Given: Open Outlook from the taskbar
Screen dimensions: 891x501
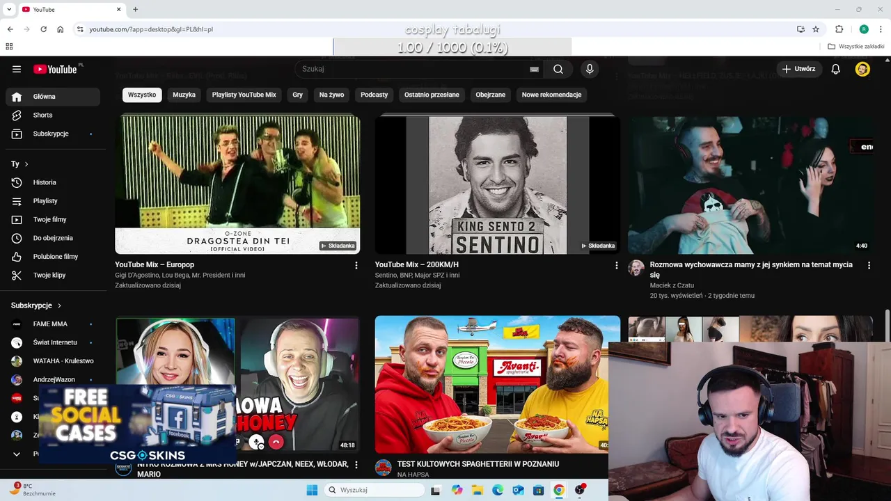Looking at the screenshot, I should (x=518, y=490).
